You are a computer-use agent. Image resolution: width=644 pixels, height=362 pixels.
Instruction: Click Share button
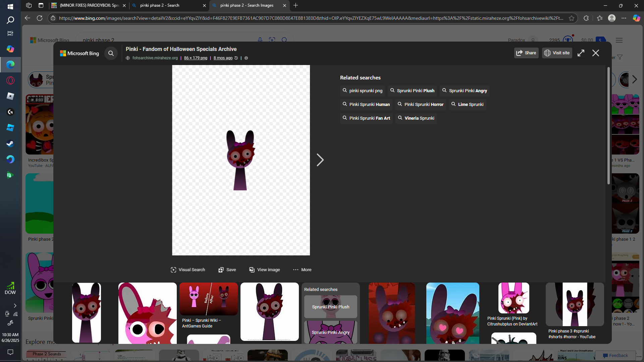coord(526,53)
